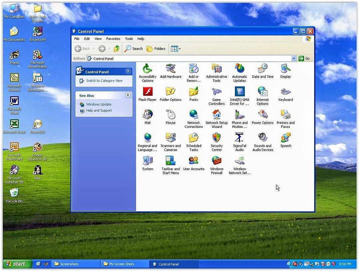Viewport: 359px width, 271px height.
Task: Select the Recycle Bin desktop icon
Action: click(14, 196)
